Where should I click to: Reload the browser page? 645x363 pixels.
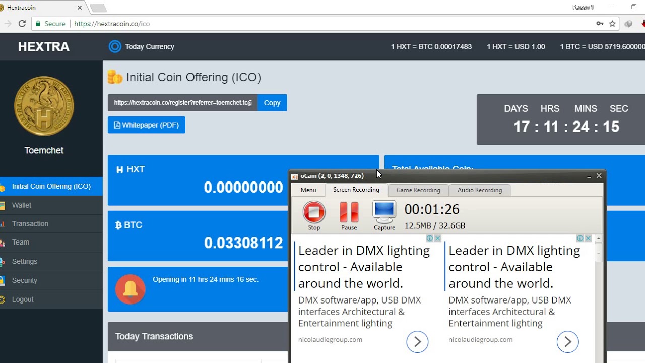pos(22,24)
